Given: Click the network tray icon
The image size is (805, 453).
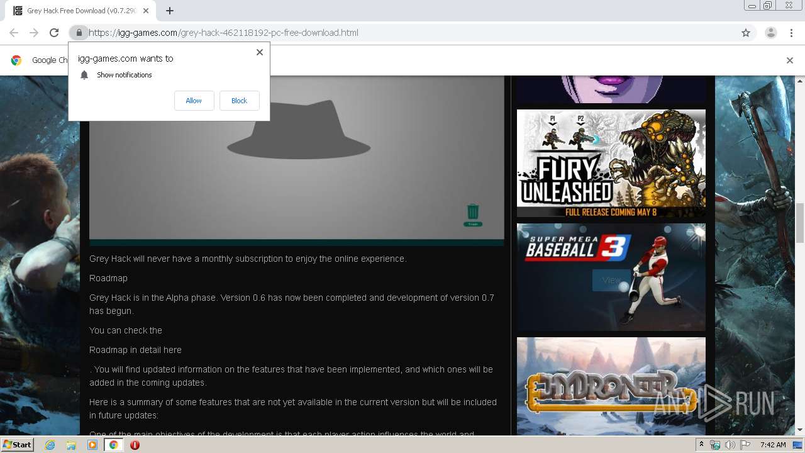Looking at the screenshot, I should 715,445.
